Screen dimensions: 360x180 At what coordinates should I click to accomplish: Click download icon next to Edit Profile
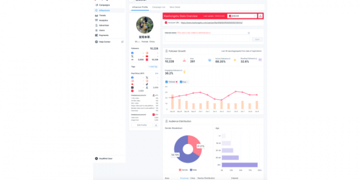pyautogui.click(x=156, y=125)
